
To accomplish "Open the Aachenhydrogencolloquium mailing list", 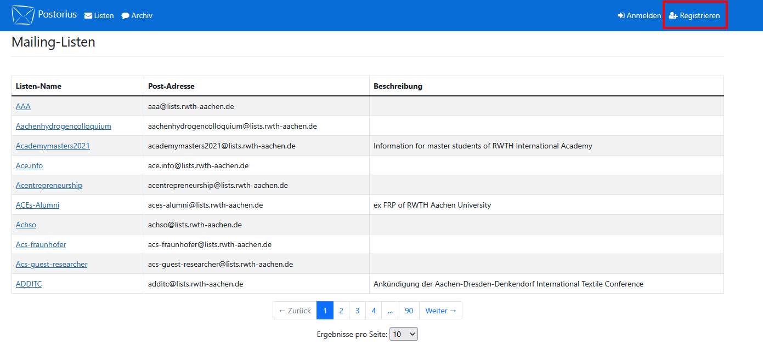I will [x=63, y=125].
